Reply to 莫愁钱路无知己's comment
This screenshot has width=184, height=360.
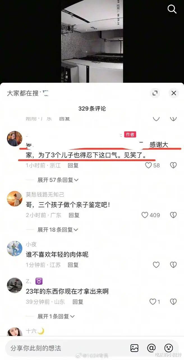point(74,215)
